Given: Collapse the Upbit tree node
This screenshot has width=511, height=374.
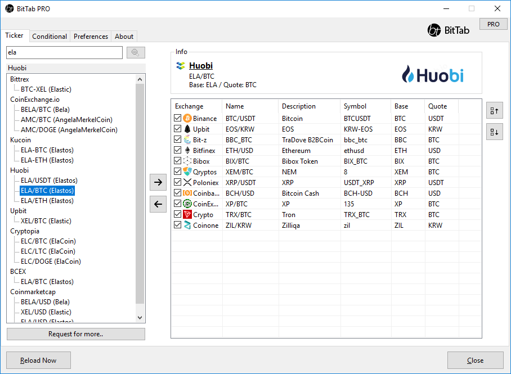Looking at the screenshot, I should pyautogui.click(x=18, y=211).
